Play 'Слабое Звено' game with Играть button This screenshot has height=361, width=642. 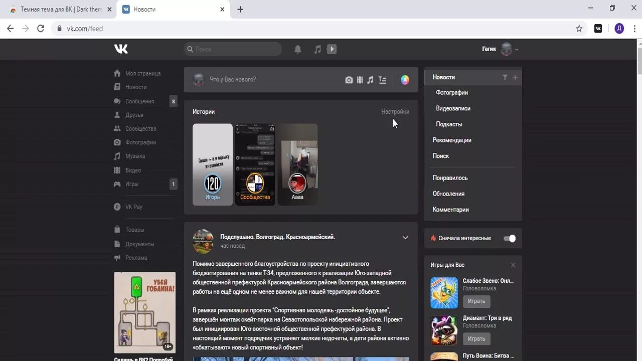click(x=476, y=301)
